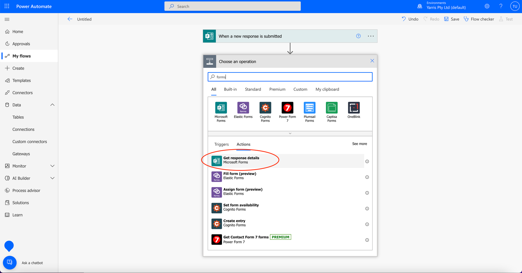Screen dimensions: 522x273
Task: Switch to the Premium connectors tab
Action: tap(277, 89)
